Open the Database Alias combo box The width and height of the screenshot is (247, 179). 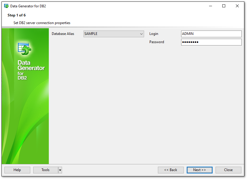tap(114, 34)
